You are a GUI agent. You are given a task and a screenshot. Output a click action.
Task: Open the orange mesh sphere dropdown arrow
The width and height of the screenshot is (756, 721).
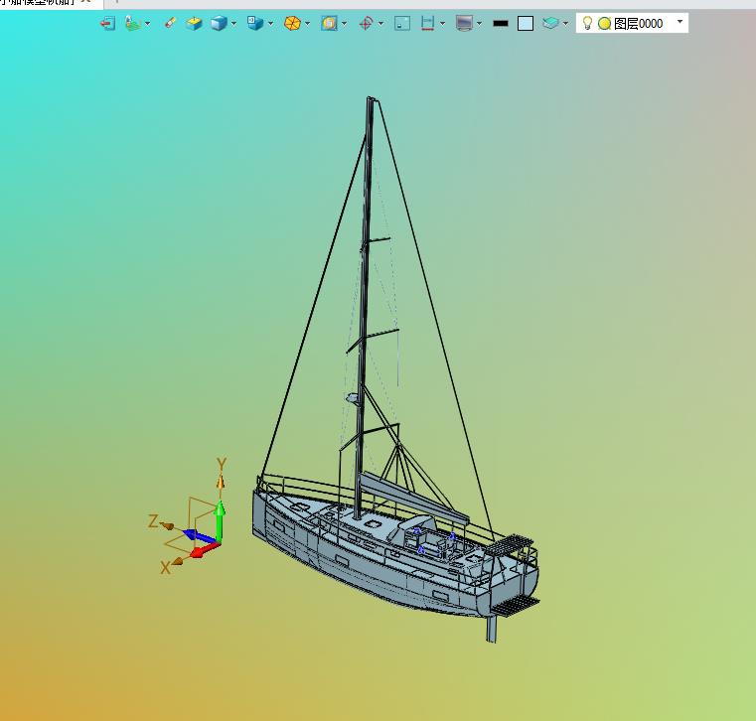[x=307, y=23]
